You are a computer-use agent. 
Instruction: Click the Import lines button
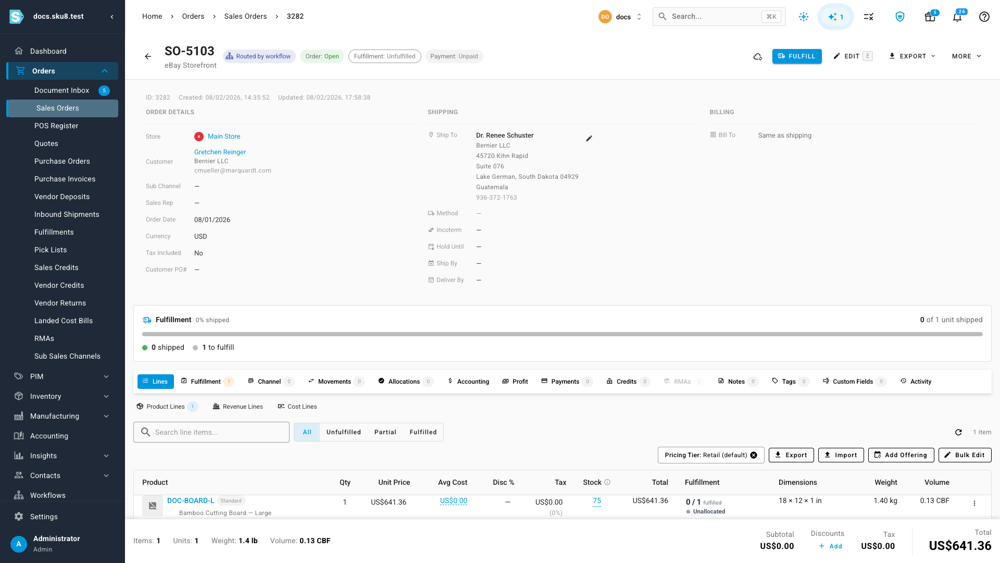click(841, 455)
